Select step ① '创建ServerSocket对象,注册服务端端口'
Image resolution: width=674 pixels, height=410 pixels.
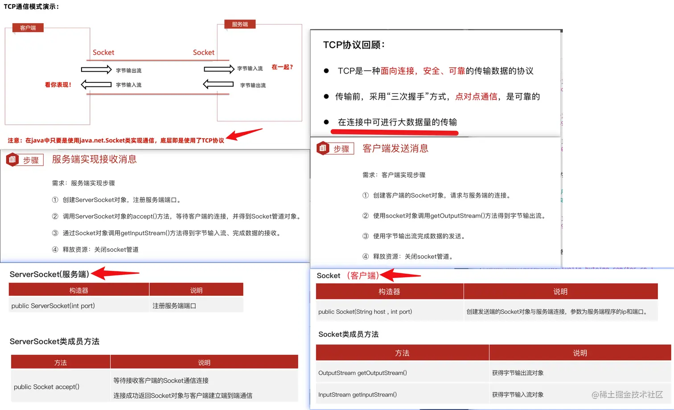117,200
